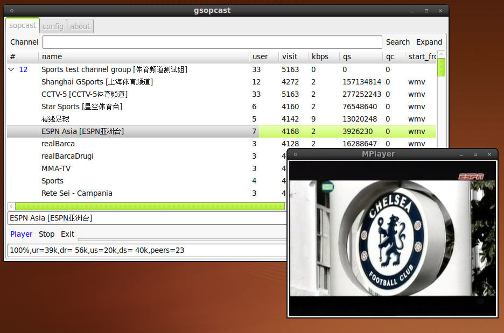Select the ESPN Asia channel row
Viewport: 504px width, 333px height.
(221, 131)
